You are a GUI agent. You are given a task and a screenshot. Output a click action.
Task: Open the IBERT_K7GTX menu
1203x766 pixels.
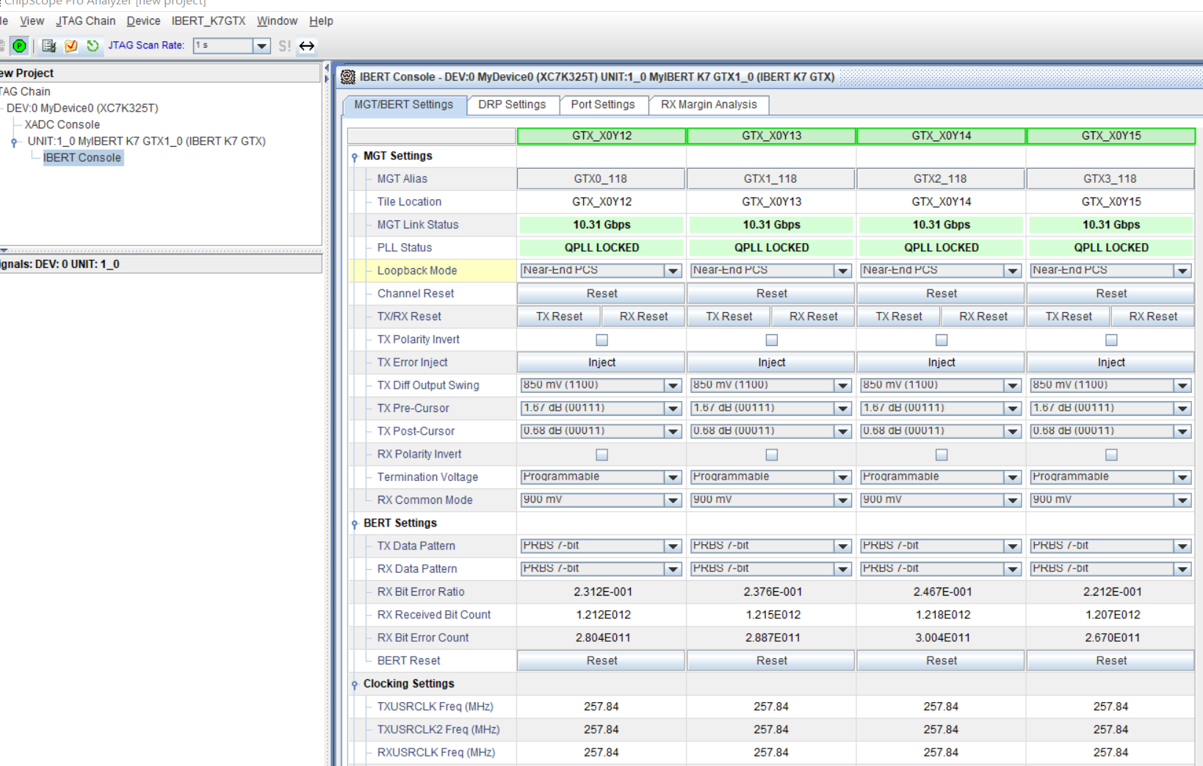pyautogui.click(x=209, y=21)
